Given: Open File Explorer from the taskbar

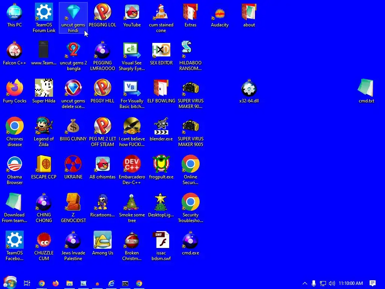Looking at the screenshot, I should 70,283.
